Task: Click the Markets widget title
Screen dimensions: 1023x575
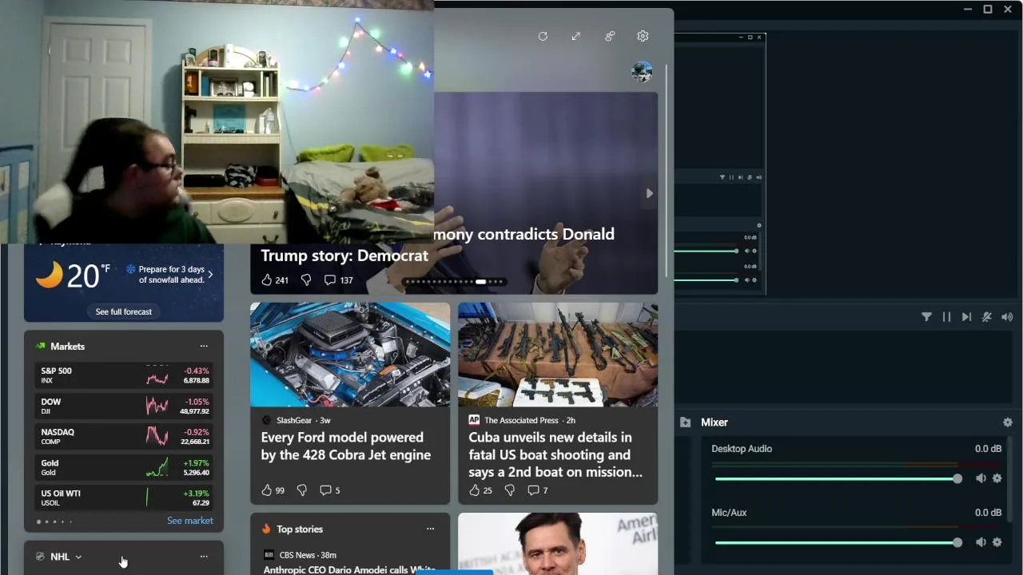Action: pyautogui.click(x=67, y=346)
